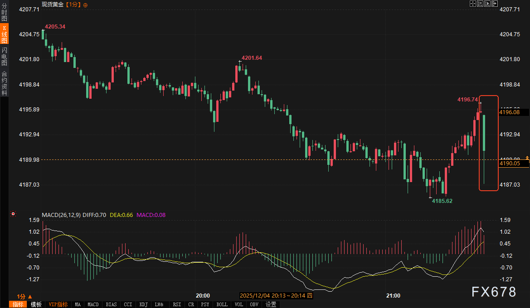Open MACD(26,12,9) indicator parameters label
The height and width of the screenshot is (308, 530).
(x=61, y=215)
